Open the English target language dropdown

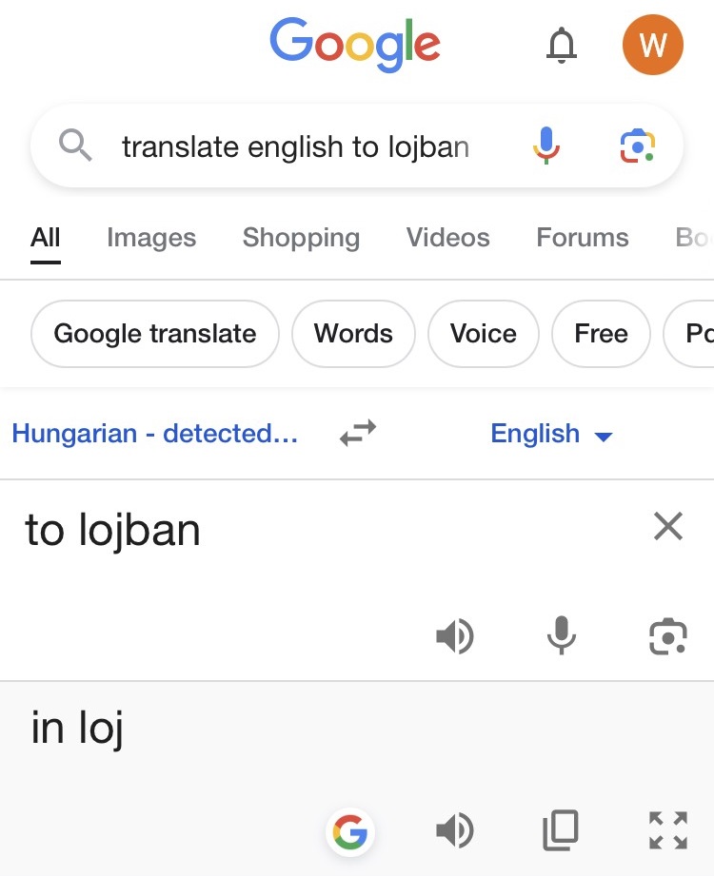551,435
